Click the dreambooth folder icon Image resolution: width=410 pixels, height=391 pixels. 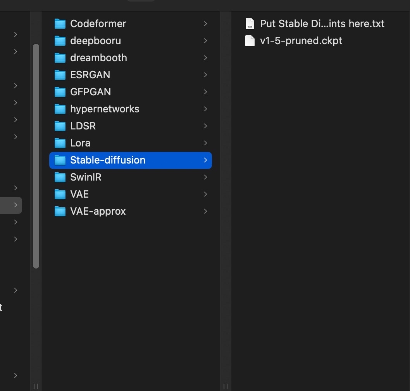pos(60,58)
